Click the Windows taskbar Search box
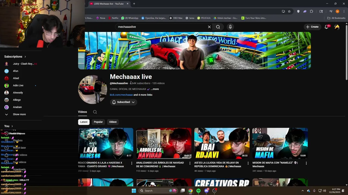This screenshot has width=348, height=195. pyautogui.click(x=159, y=191)
